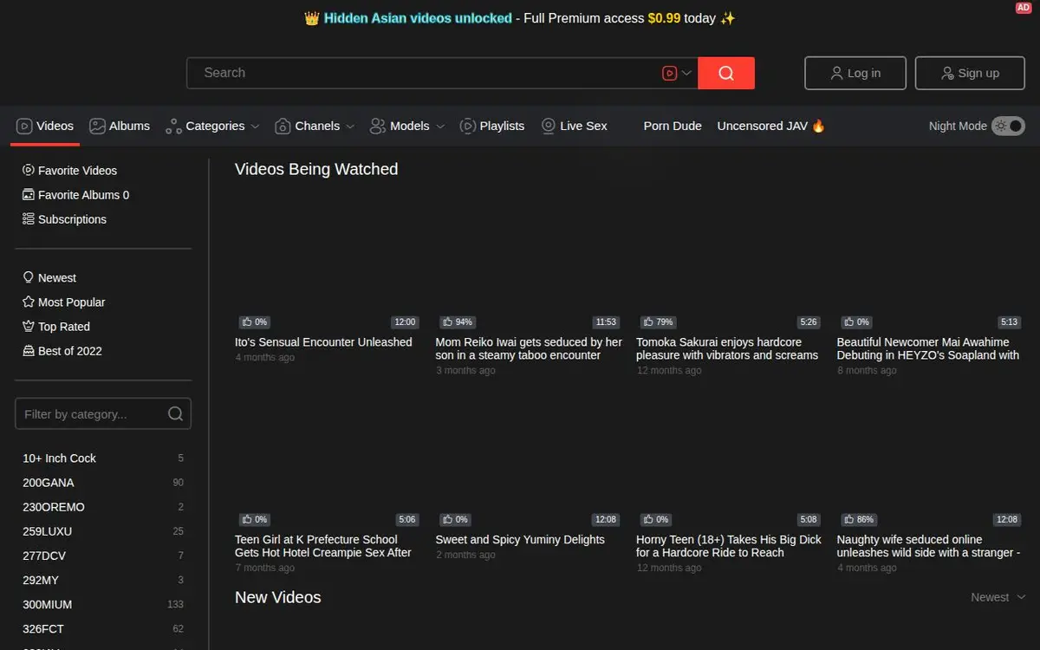Click thumbs-up rating on Sweet and Spicy Yuminy

(x=455, y=520)
